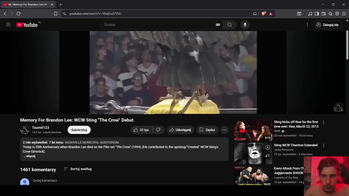Toggle the browser sidebar panel

(317, 14)
